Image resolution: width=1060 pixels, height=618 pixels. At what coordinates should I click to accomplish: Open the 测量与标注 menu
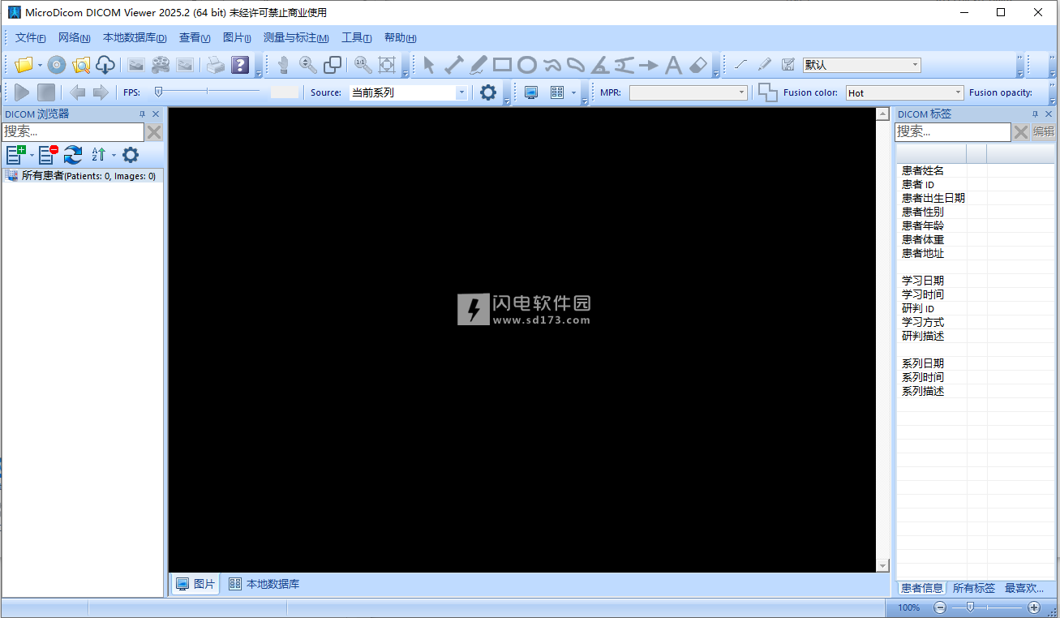point(296,37)
